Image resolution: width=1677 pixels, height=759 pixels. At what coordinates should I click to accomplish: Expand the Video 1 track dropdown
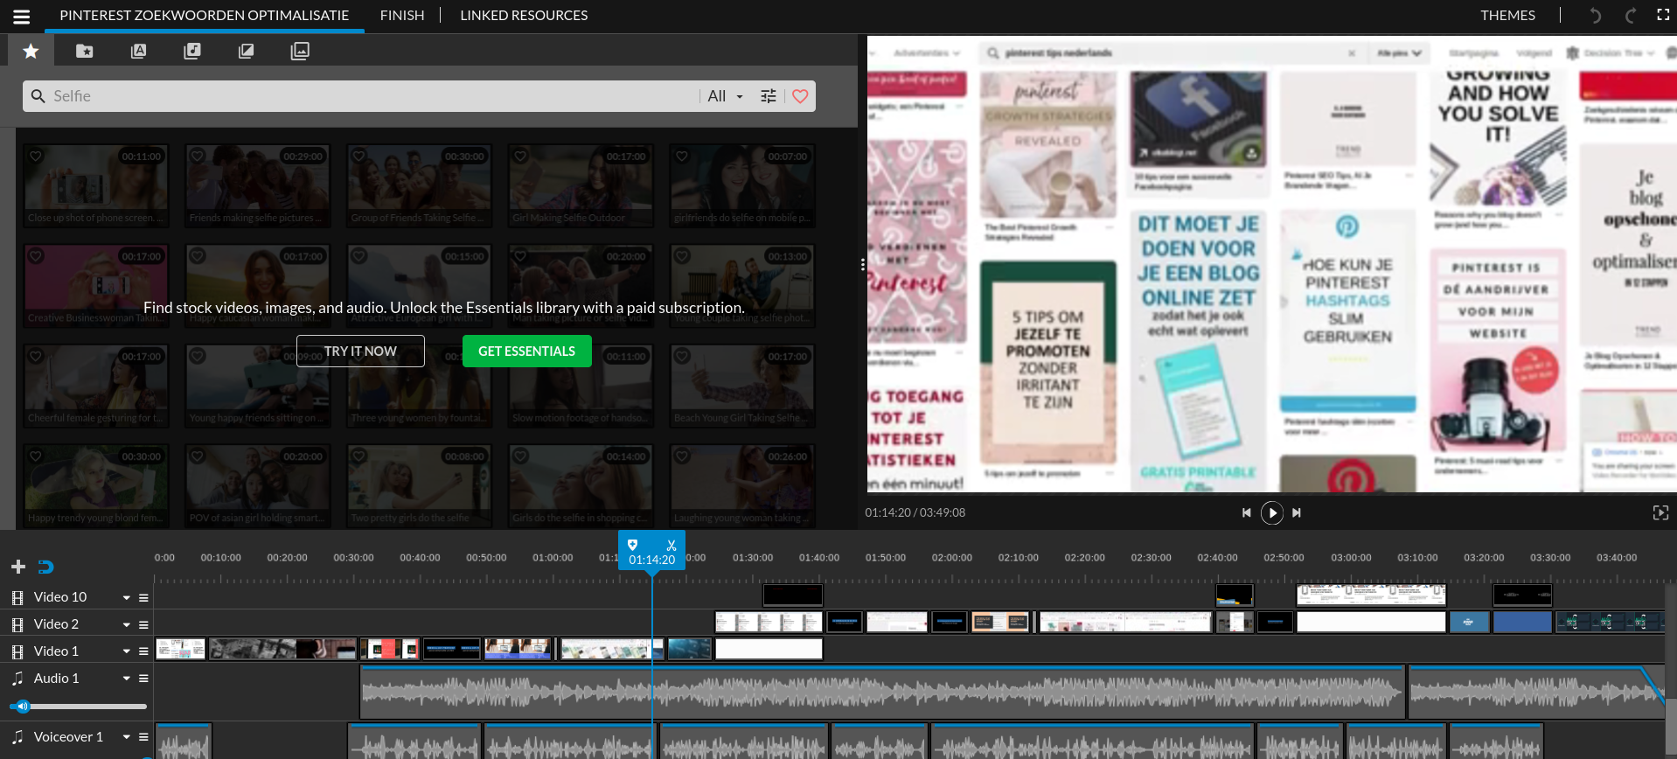click(127, 651)
